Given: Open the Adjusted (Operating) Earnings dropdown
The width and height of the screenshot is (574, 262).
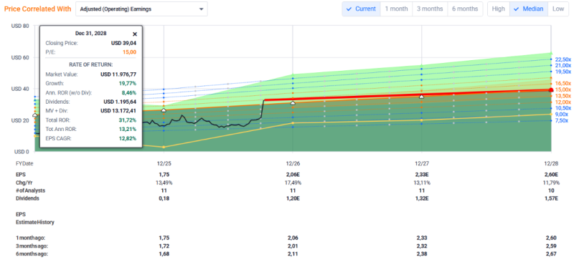Looking at the screenshot, I should [141, 9].
